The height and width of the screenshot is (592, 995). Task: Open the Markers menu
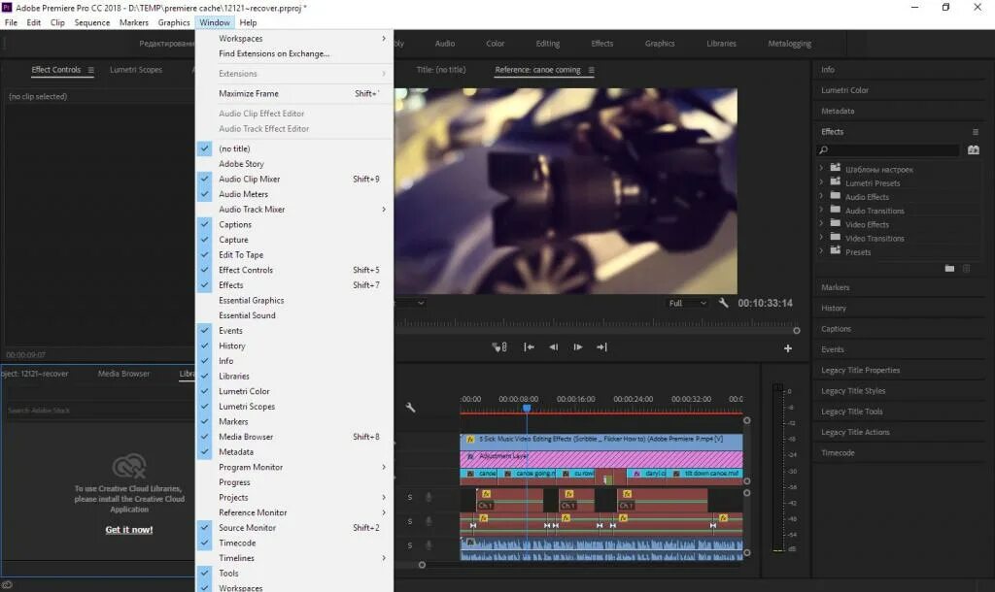(x=134, y=23)
